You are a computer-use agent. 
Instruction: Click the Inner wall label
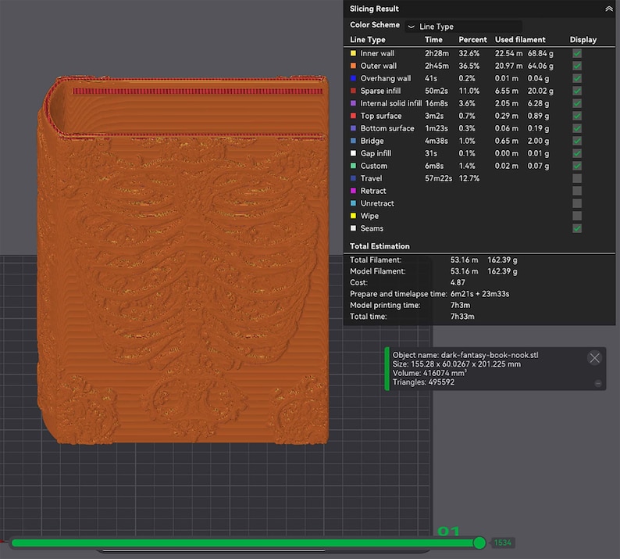[377, 53]
